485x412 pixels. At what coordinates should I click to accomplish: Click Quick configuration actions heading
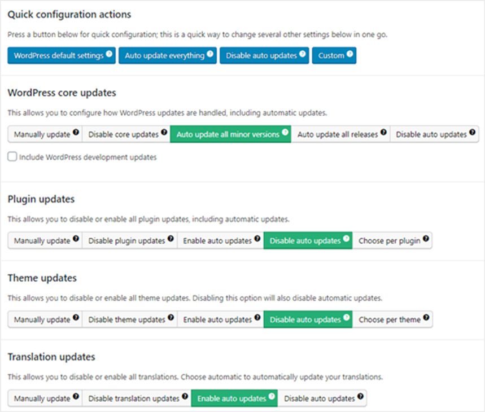(69, 15)
